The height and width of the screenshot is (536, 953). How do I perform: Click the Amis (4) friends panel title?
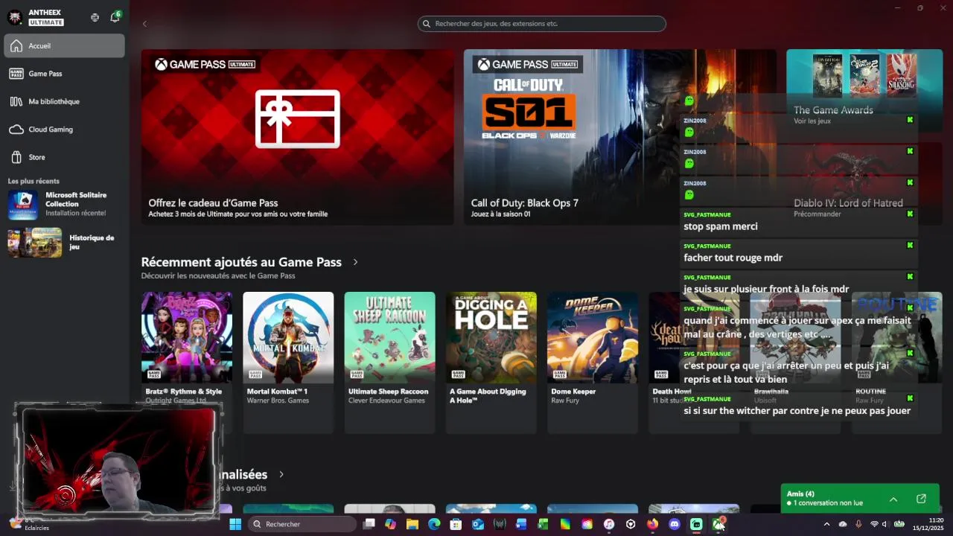[800, 494]
